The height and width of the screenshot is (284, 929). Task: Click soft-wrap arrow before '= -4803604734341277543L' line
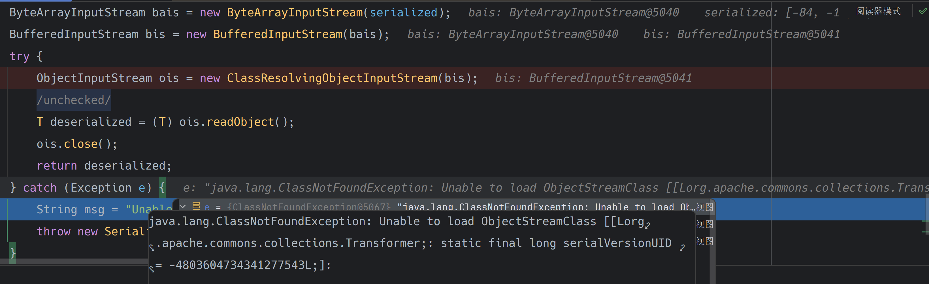(152, 269)
